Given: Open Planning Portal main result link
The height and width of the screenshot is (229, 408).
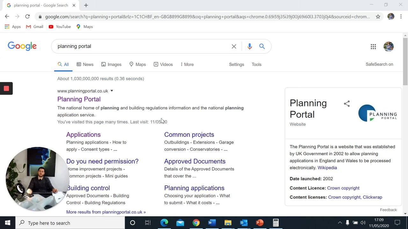Looking at the screenshot, I should click(x=79, y=99).
